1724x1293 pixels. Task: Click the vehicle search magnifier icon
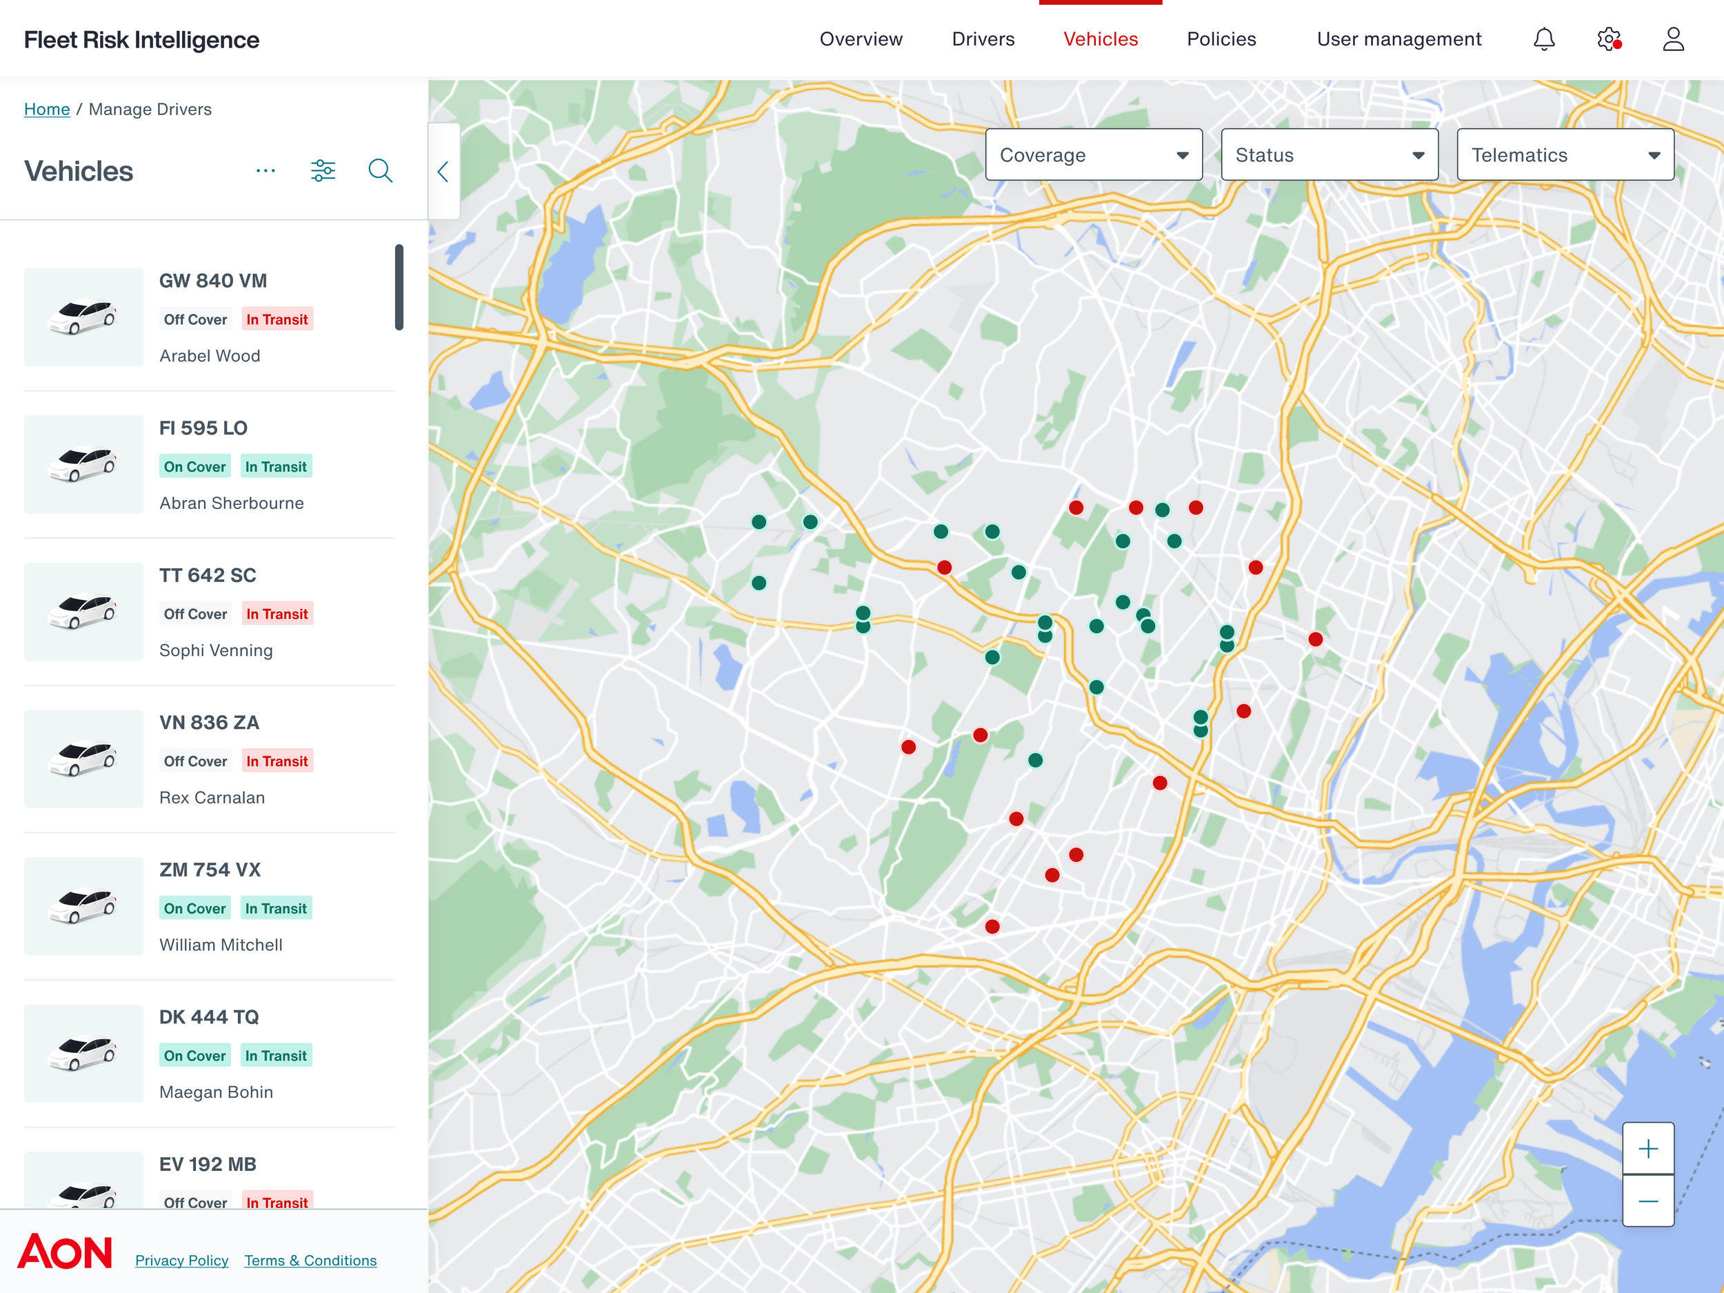coord(379,171)
